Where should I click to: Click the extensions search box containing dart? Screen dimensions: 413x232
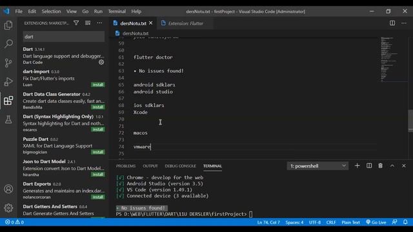63,37
